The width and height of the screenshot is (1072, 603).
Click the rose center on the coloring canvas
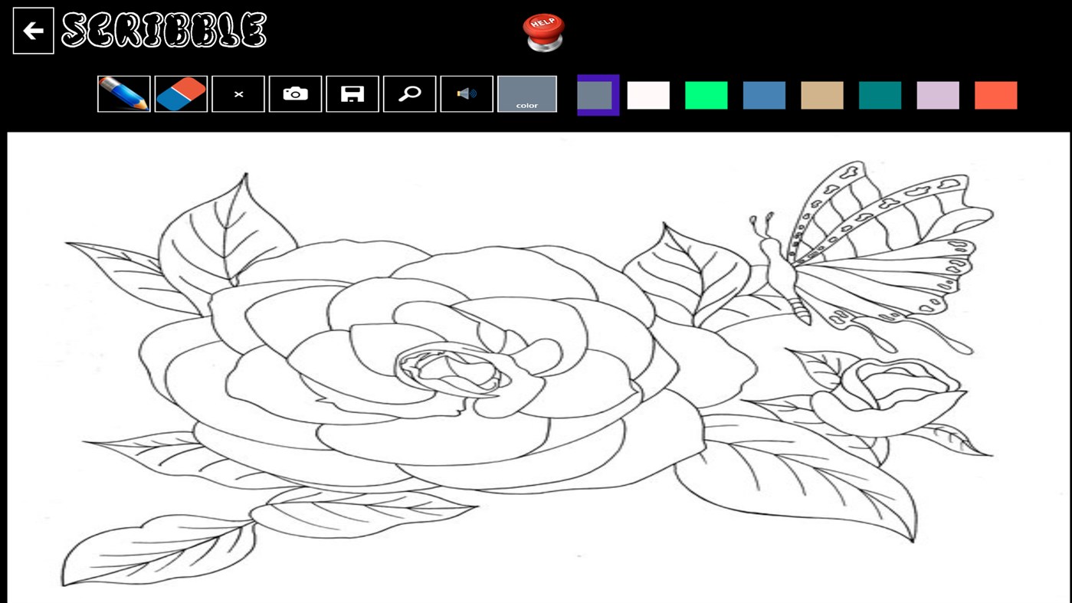[x=452, y=368]
